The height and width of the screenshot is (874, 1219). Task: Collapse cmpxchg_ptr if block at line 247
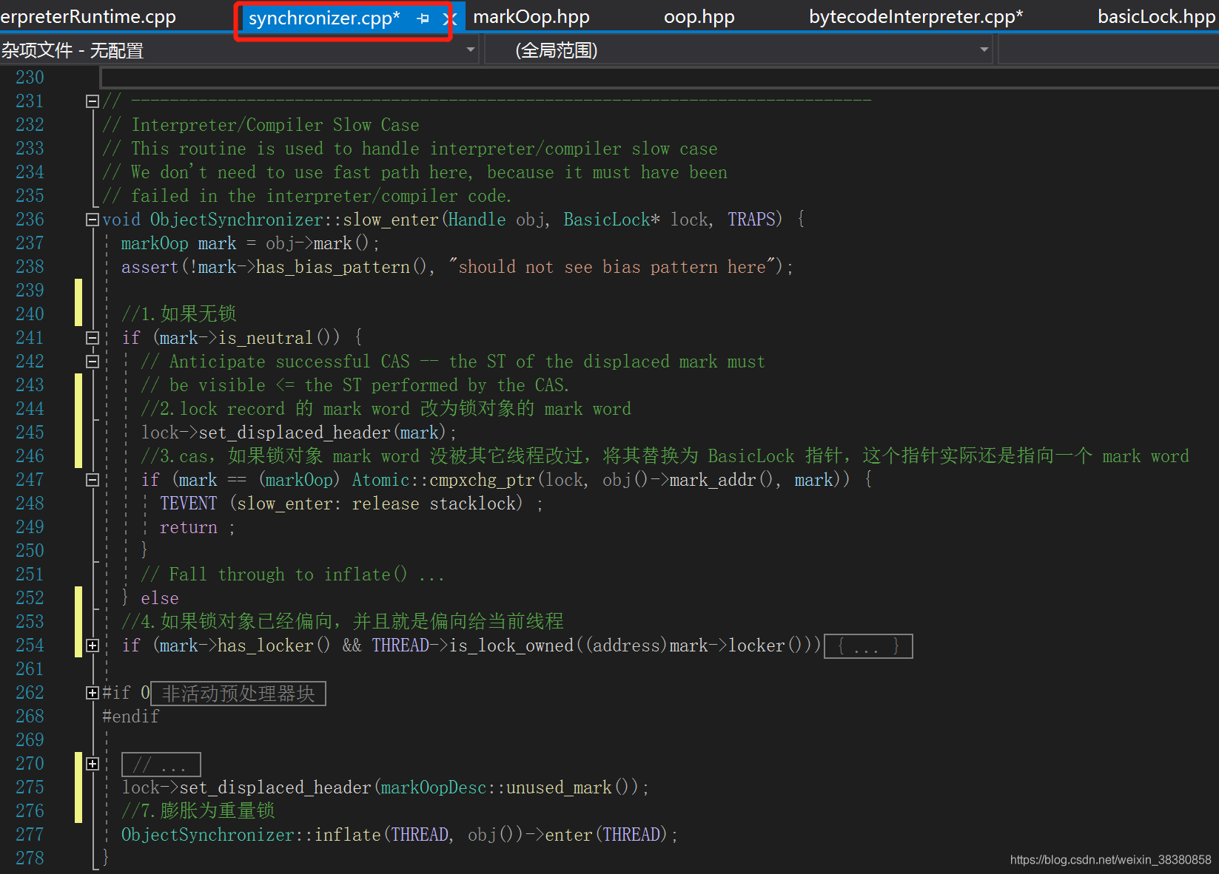[93, 480]
